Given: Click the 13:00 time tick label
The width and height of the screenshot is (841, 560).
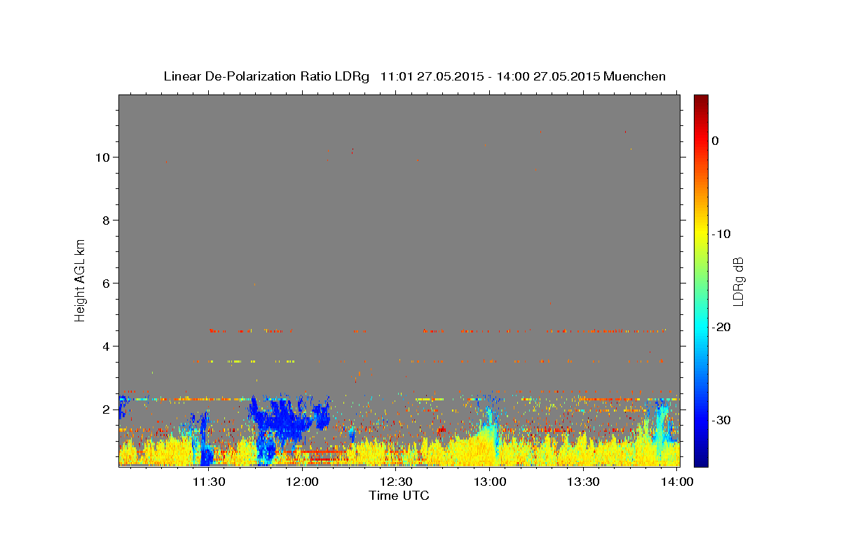Looking at the screenshot, I should pos(490,482).
